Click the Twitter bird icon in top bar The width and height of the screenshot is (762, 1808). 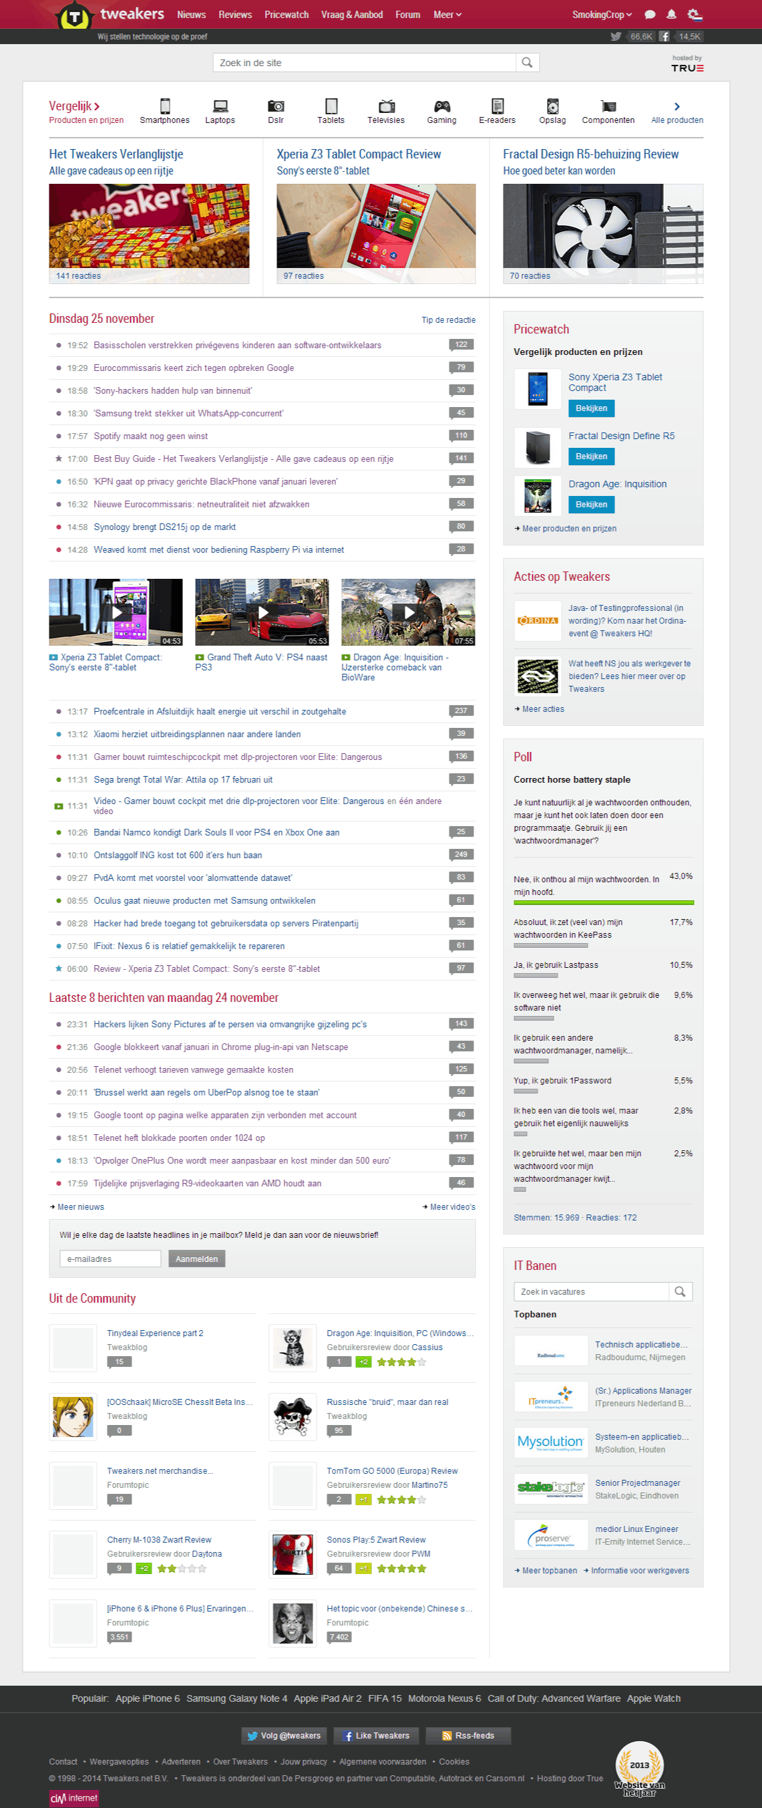click(616, 37)
